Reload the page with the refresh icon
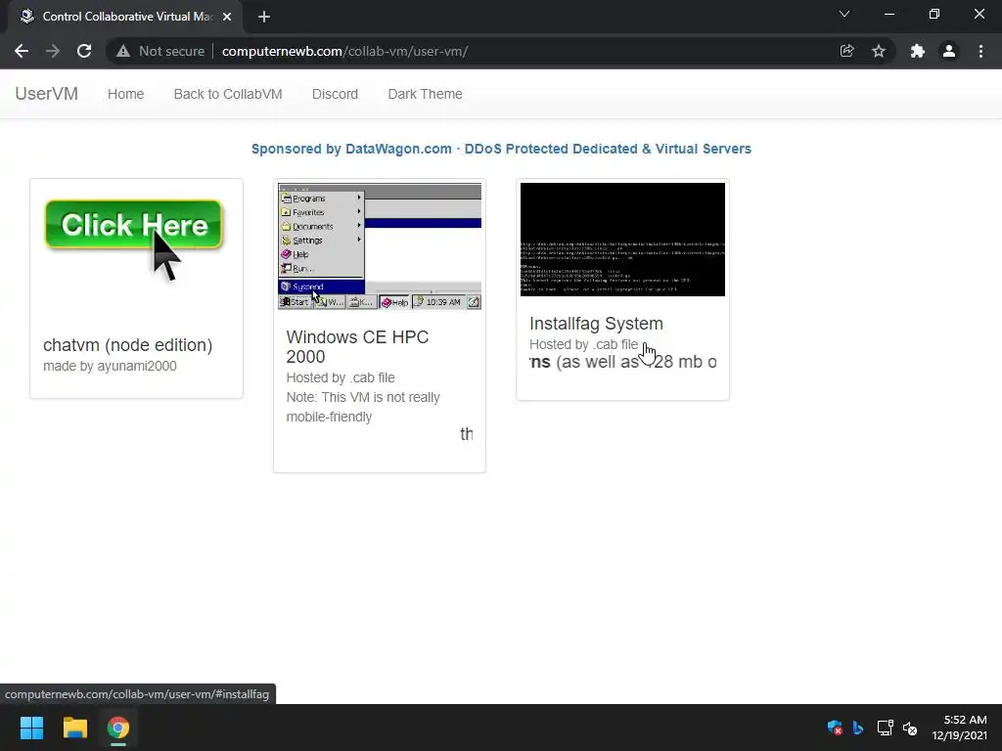Screen dimensions: 1002x751 tap(84, 51)
